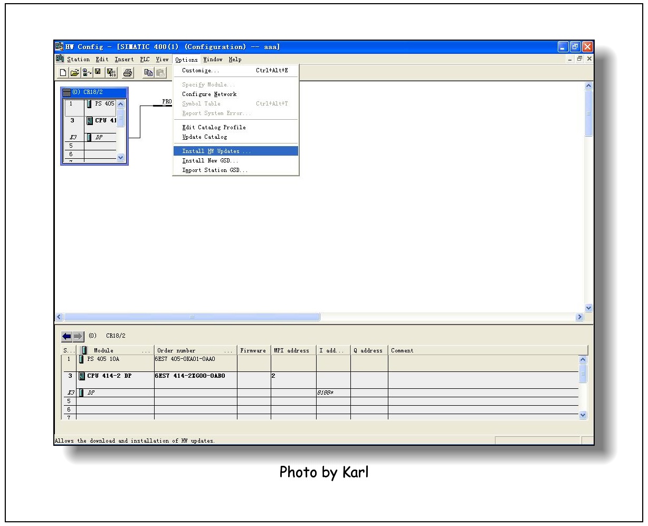648x526 pixels.
Task: Click the Open folder toolbar icon
Action: [x=74, y=73]
